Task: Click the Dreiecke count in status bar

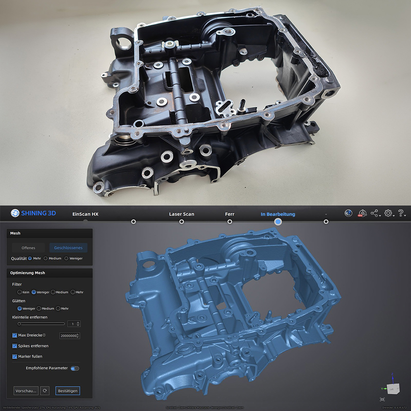Action: [395, 408]
